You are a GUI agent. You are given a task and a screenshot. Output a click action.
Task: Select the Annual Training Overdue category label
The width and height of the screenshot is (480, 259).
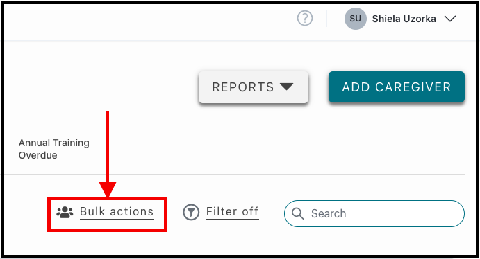tap(54, 149)
